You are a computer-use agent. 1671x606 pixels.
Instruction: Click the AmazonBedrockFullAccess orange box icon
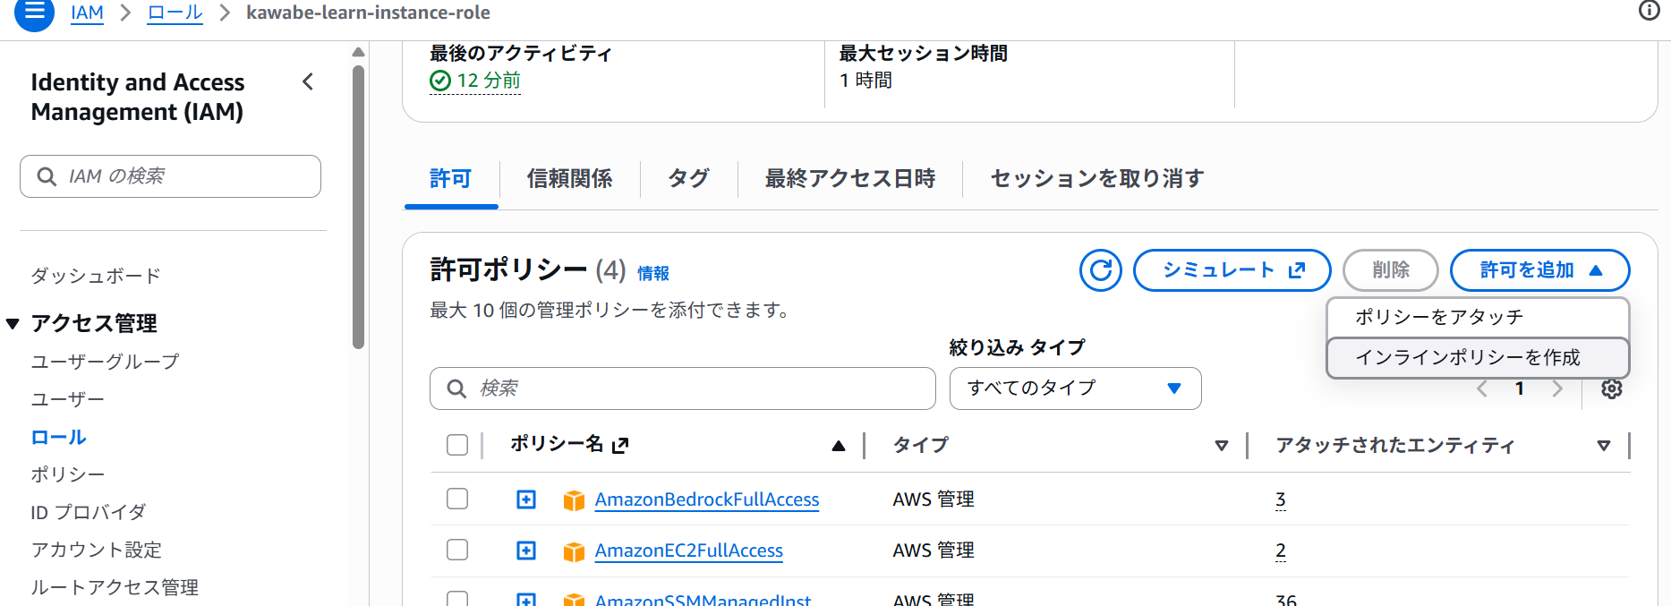574,499
